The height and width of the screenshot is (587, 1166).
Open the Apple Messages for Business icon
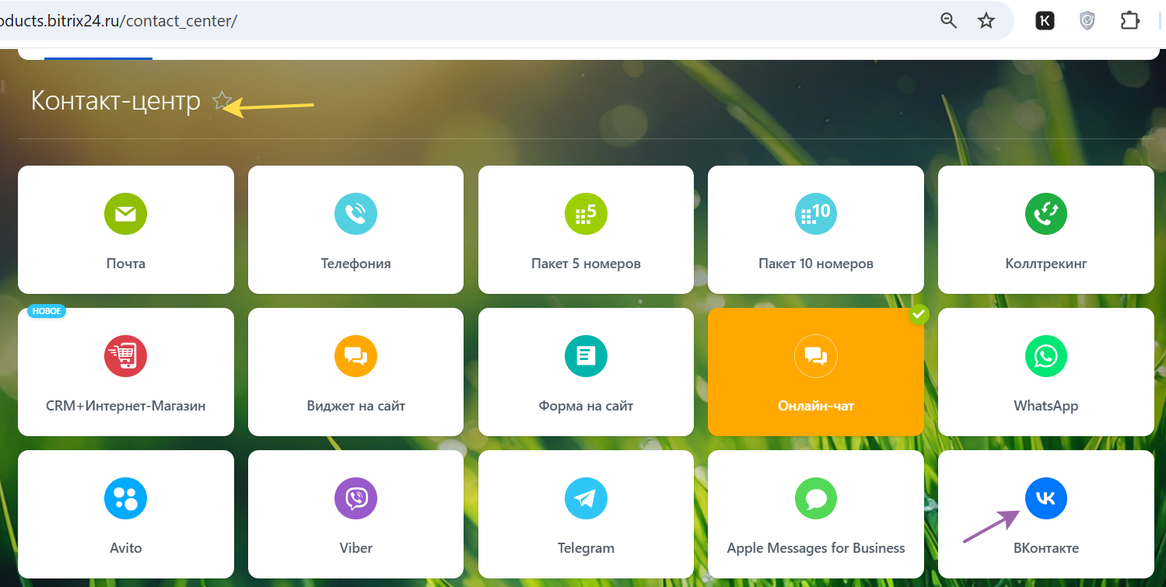click(815, 498)
